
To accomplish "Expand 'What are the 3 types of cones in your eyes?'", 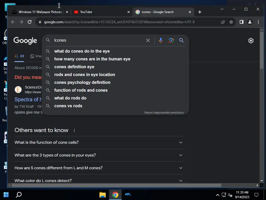I will pyautogui.click(x=99, y=155).
